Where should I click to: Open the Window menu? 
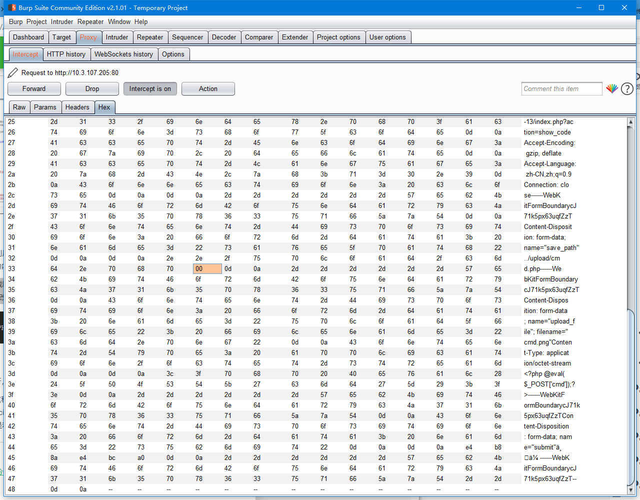click(x=119, y=21)
